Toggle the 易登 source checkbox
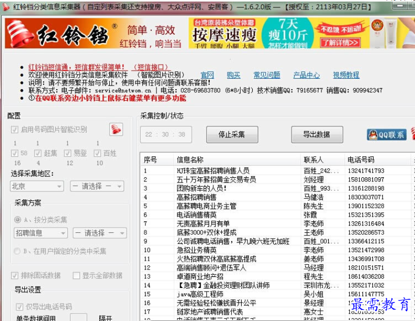Screen dimensions: 415x321 pyautogui.click(x=67, y=153)
